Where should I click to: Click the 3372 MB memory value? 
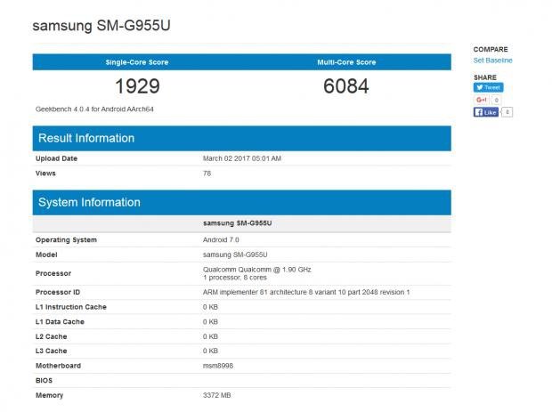coord(217,394)
